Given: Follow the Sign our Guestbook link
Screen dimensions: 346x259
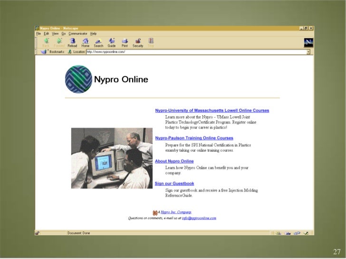Looking at the screenshot, I should (174, 184).
